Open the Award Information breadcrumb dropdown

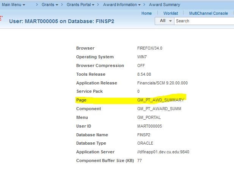122,5
